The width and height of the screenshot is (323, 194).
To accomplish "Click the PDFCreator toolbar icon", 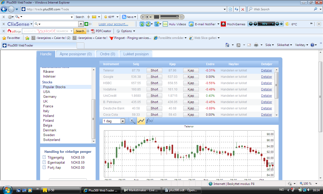I will pyautogui.click(x=93, y=31).
